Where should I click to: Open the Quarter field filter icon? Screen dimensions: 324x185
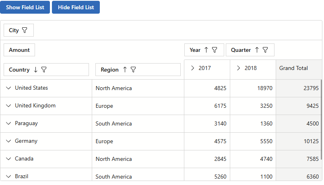(265, 50)
